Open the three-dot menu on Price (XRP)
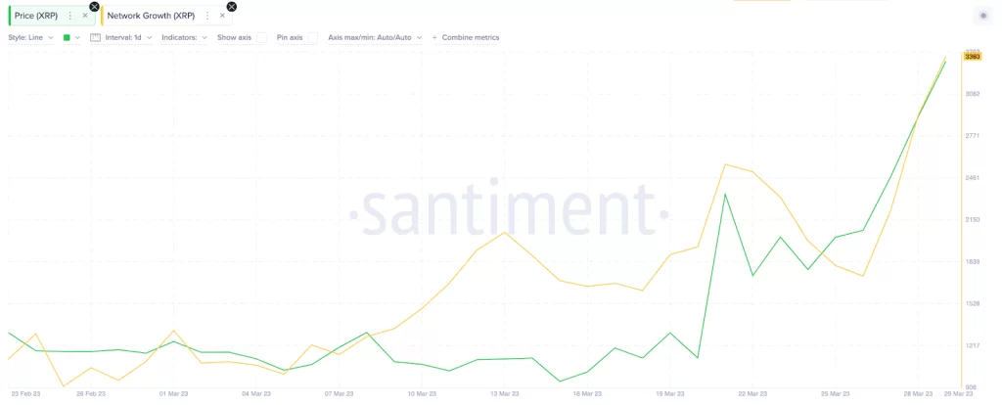This screenshot has width=1002, height=405. (x=70, y=16)
